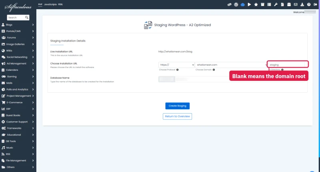Screen dimensions: 320x172
Task: Expand the Mails category chevron
Action: 33,83
